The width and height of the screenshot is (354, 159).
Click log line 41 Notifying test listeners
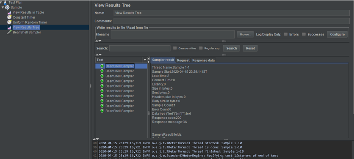point(188,156)
